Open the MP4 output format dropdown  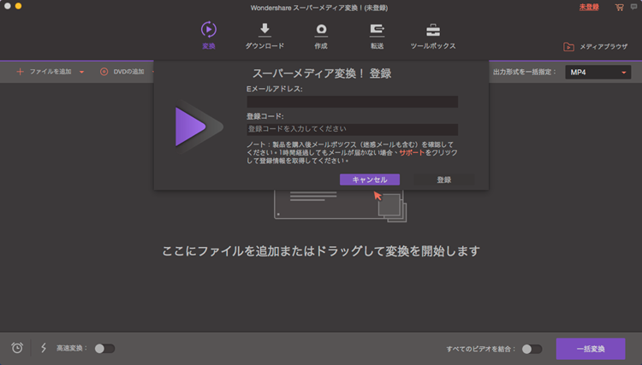597,73
